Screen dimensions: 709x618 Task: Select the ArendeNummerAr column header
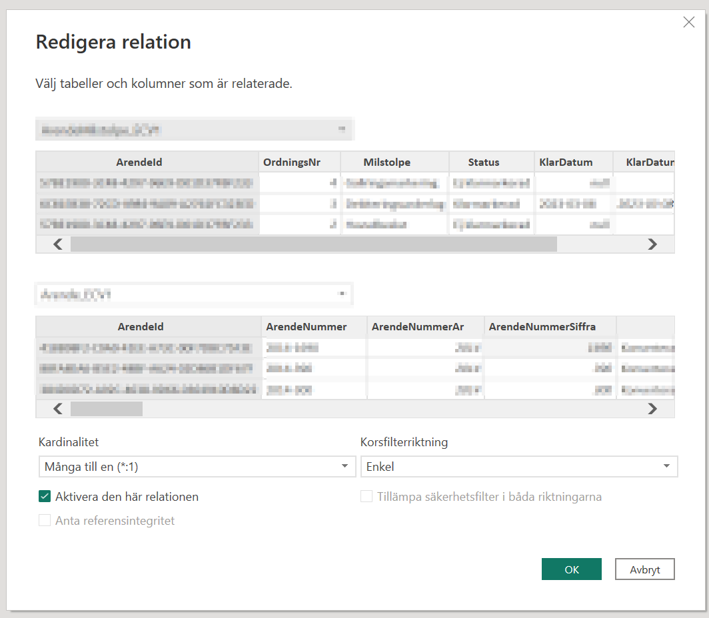click(426, 326)
